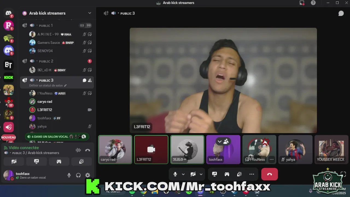
Task: Enter fullscreen using the bottom-right corner icon
Action: (x=343, y=174)
